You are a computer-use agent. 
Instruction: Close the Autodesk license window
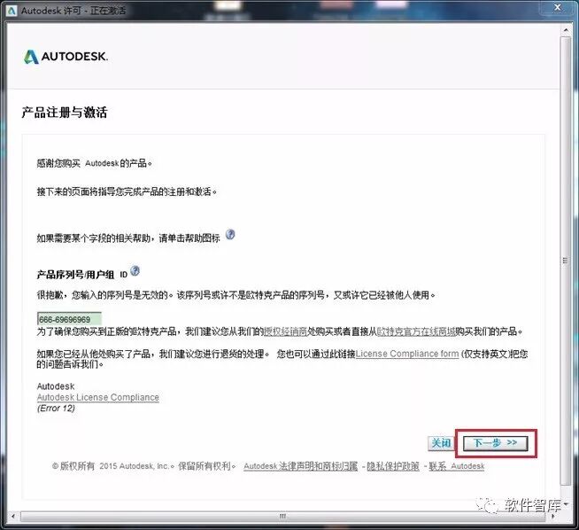[x=558, y=7]
